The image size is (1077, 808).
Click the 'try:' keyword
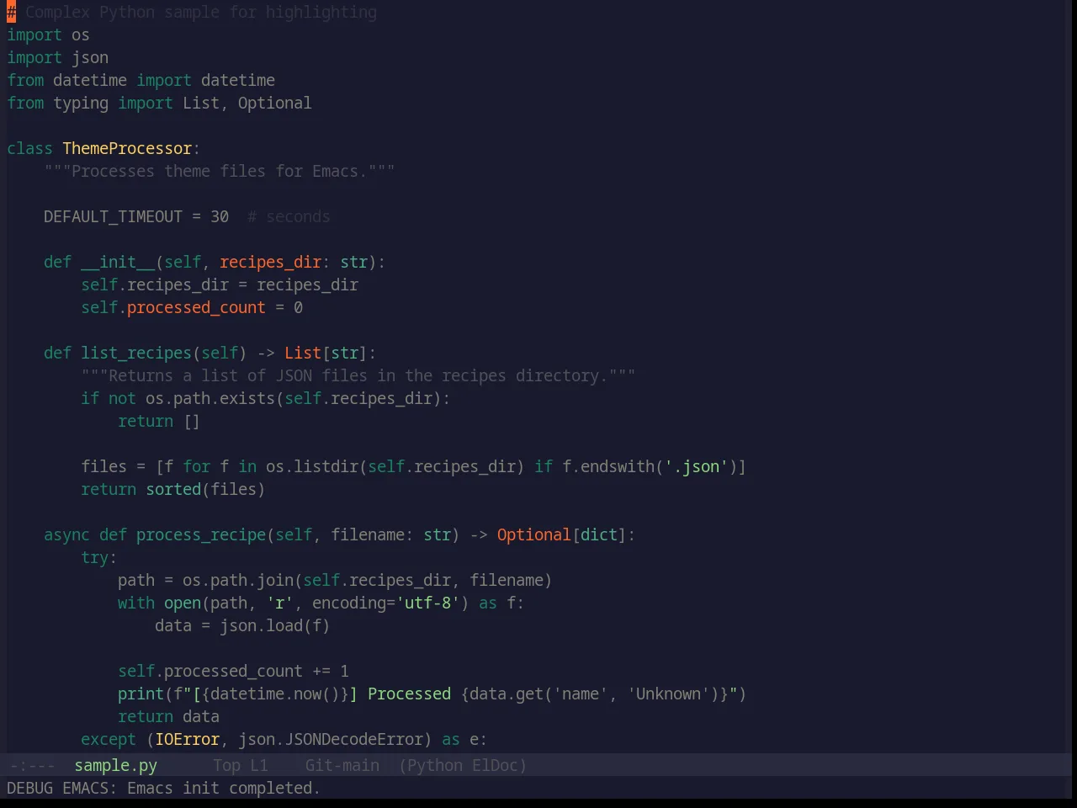(99, 557)
